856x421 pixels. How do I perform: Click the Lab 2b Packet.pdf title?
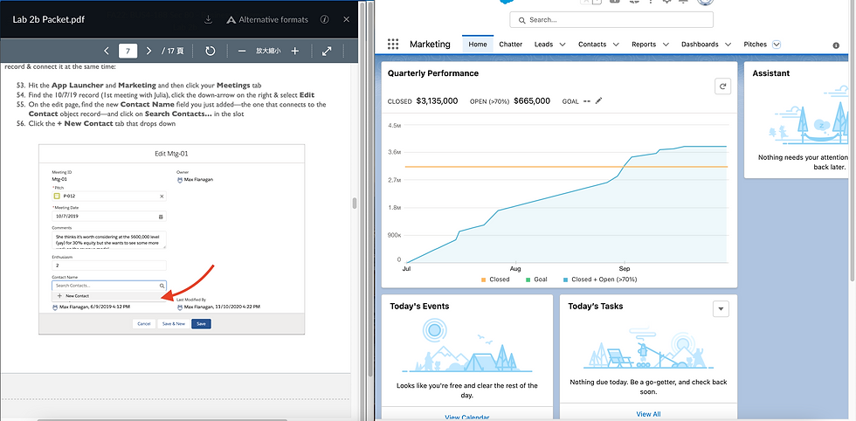click(49, 20)
